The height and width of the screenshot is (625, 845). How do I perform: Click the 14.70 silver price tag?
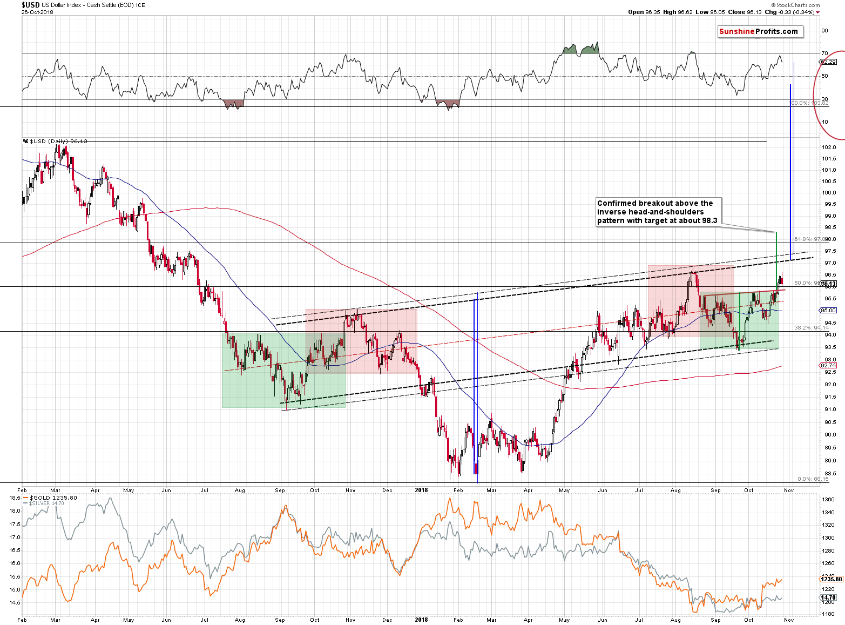click(828, 597)
